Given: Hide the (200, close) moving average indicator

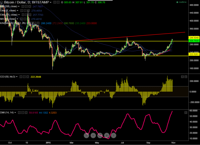Looking at the screenshot, I should coord(23,6).
